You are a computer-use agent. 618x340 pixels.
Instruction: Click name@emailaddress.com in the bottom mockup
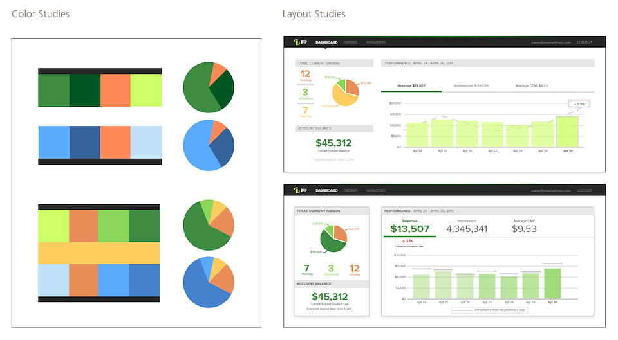(551, 191)
